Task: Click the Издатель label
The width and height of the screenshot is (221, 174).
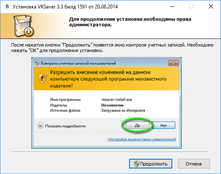Action: point(58,105)
